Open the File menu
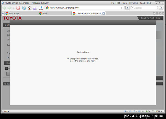 pos(113,3)
